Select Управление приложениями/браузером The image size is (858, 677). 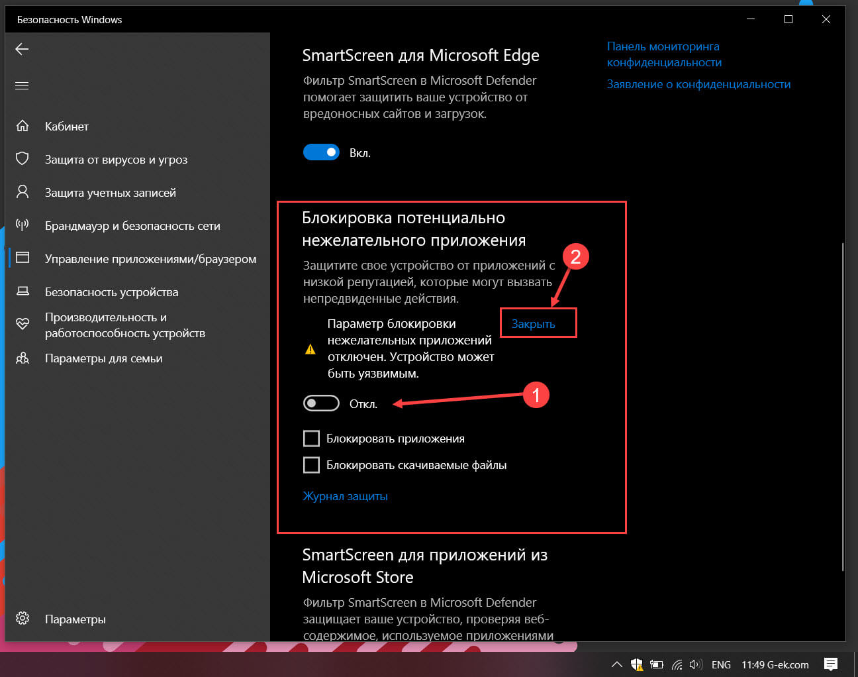tap(151, 259)
